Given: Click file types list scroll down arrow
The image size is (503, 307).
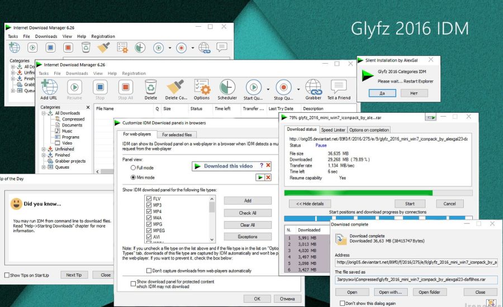Looking at the screenshot, I should coord(212,239).
